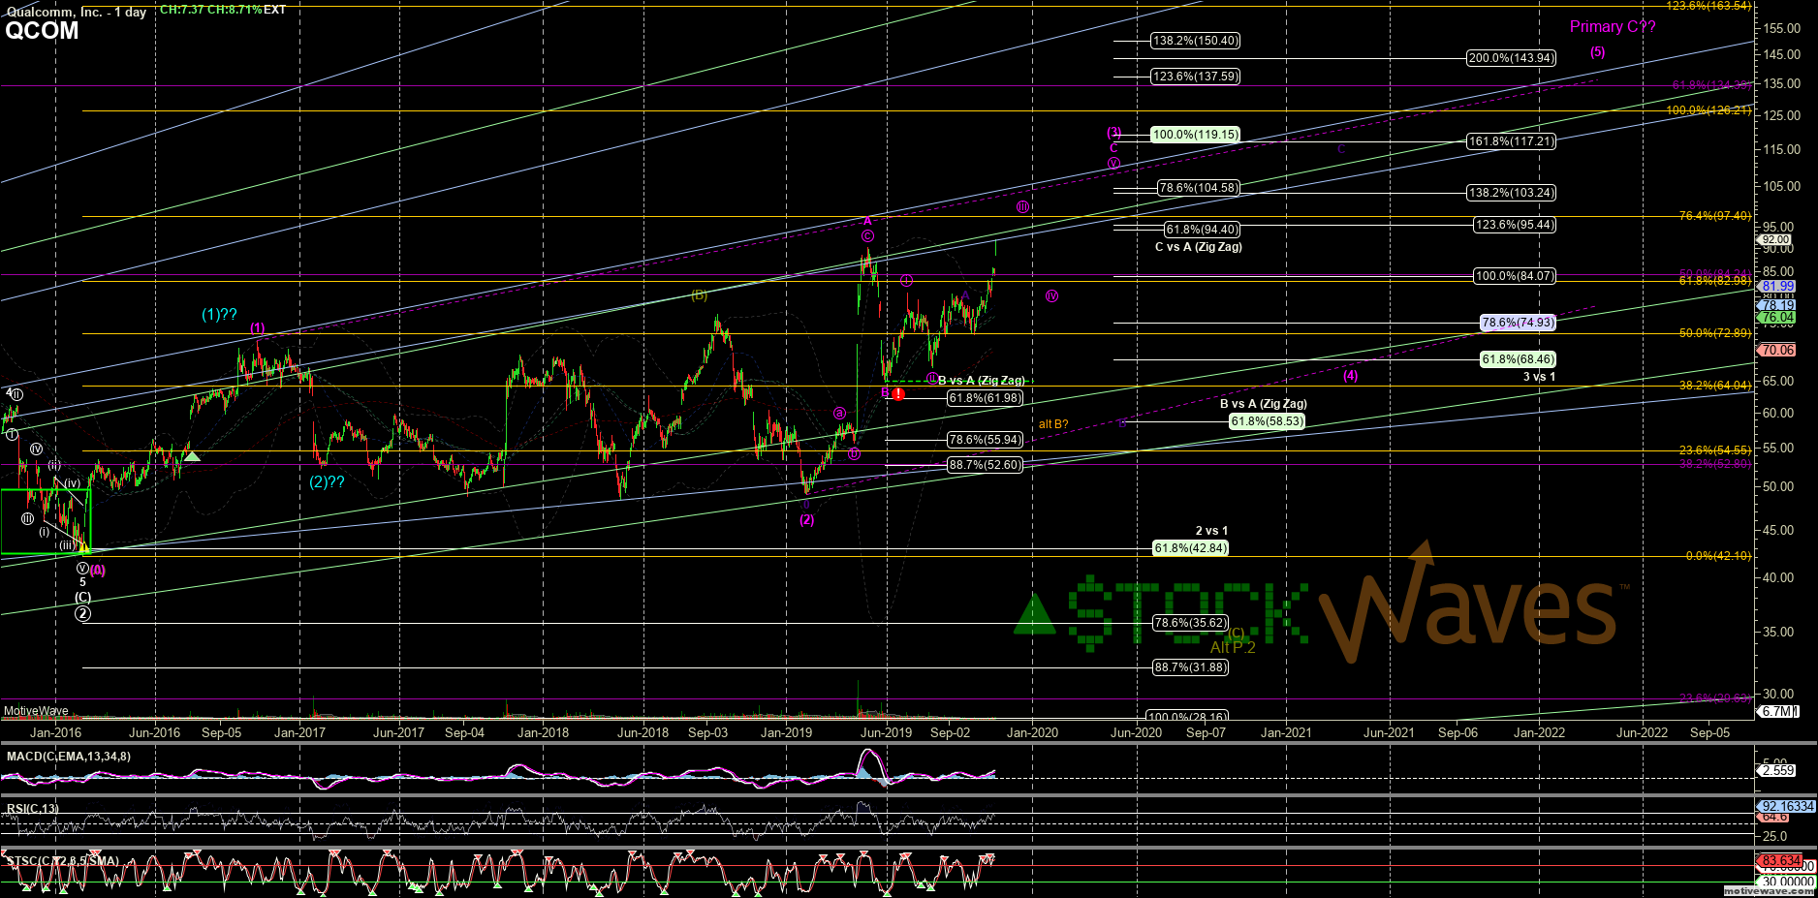Click the 81.99 price tag on axis
1818x898 pixels.
point(1777,287)
